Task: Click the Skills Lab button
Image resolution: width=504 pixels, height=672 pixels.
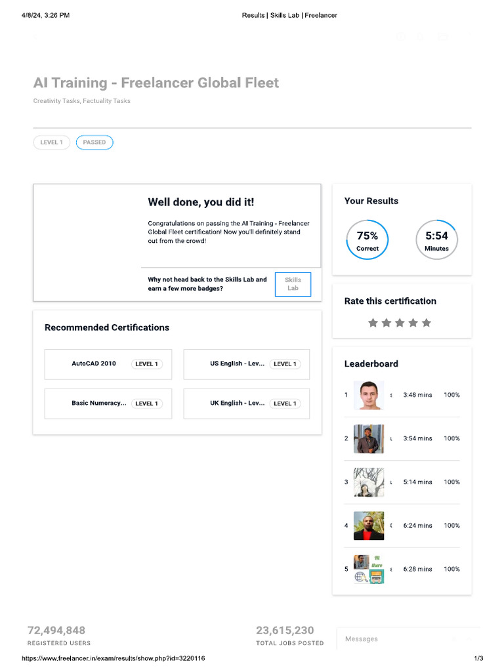Action: point(293,284)
